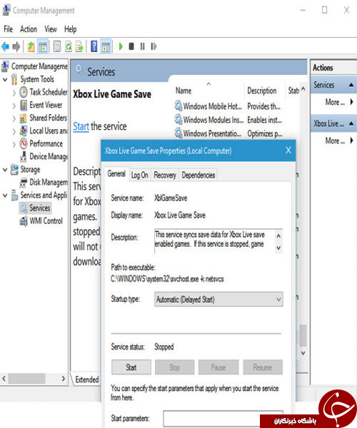
Task: Click the Up one level folder icon
Action: (31, 46)
